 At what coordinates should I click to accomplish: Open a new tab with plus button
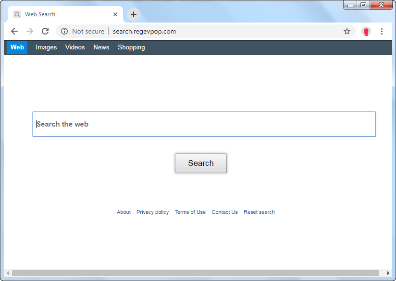point(134,14)
